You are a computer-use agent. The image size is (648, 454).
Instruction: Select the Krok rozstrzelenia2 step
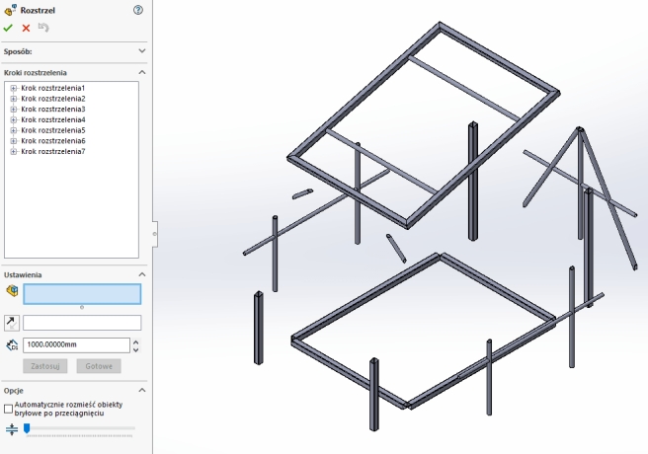tap(53, 99)
